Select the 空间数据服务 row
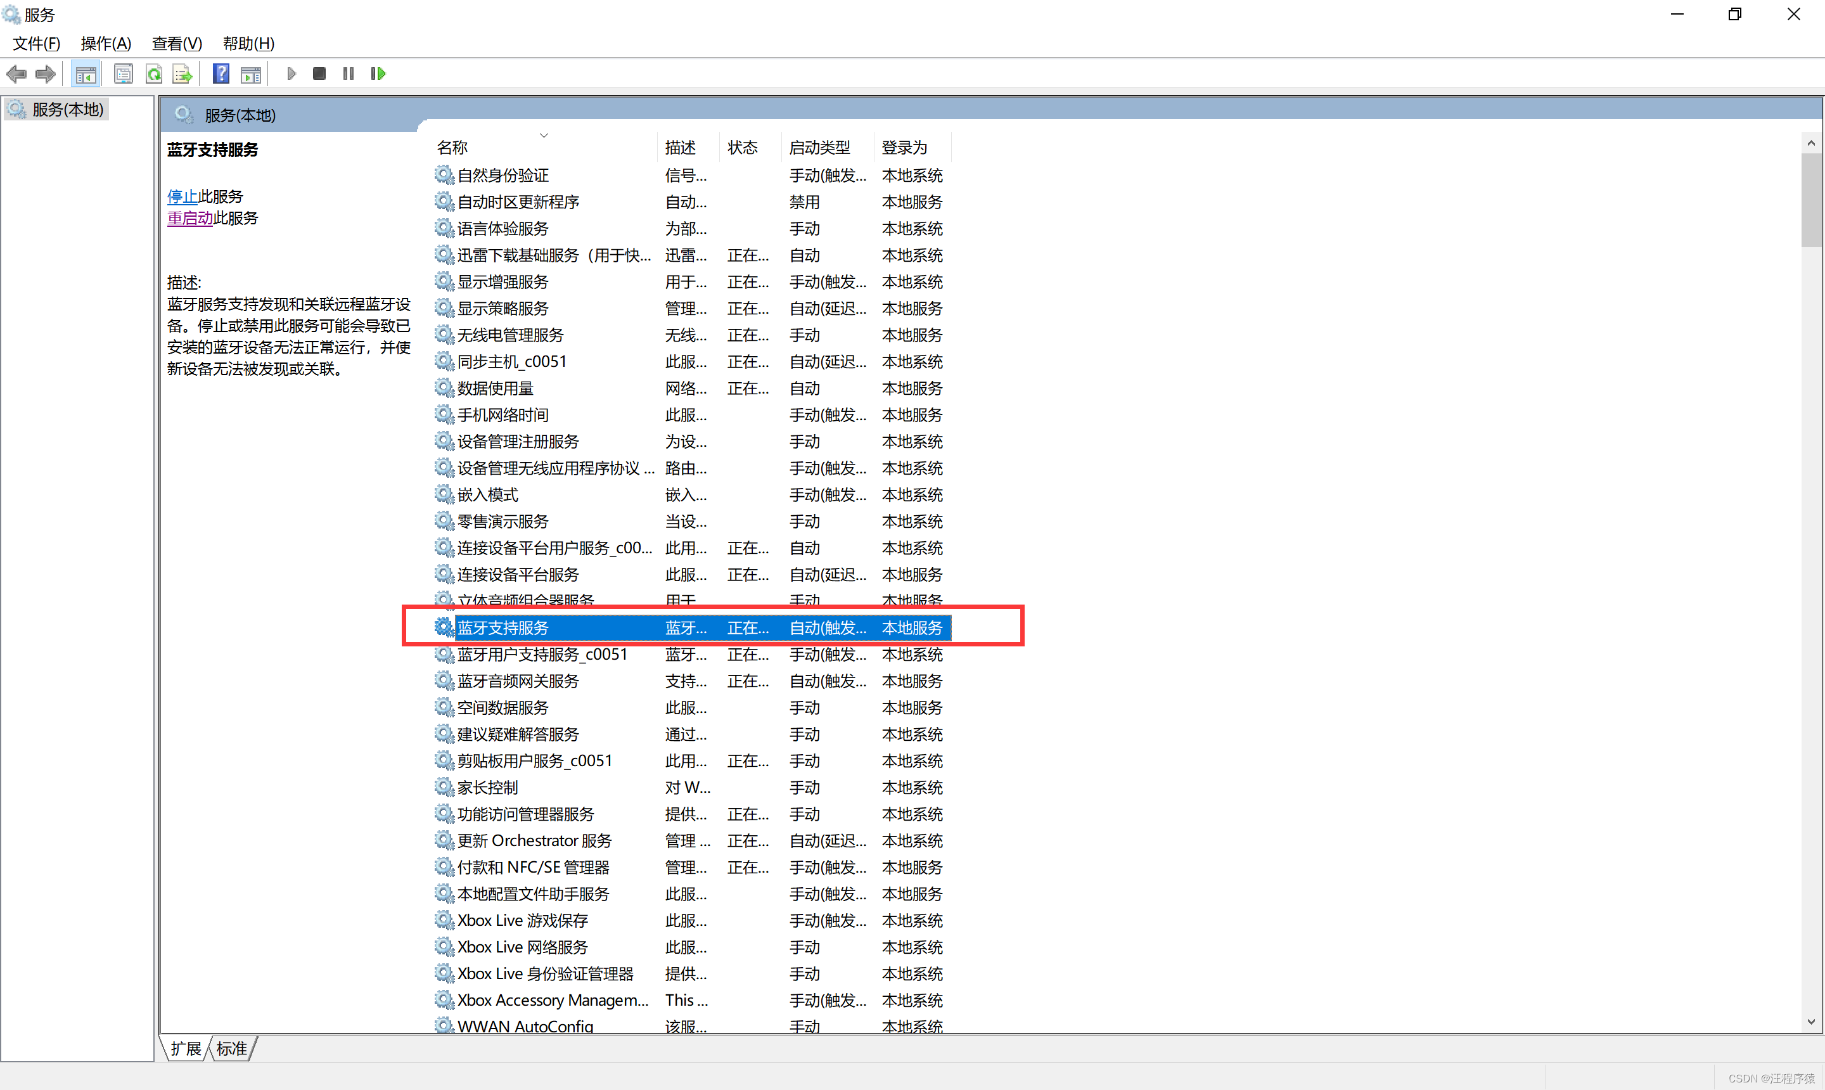The image size is (1825, 1090). click(x=691, y=707)
